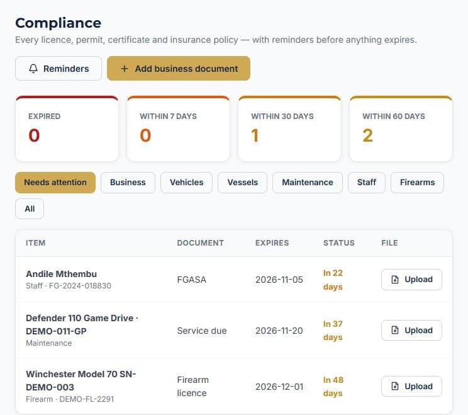
Task: Switch to the Vessels filter tab
Action: tap(242, 183)
